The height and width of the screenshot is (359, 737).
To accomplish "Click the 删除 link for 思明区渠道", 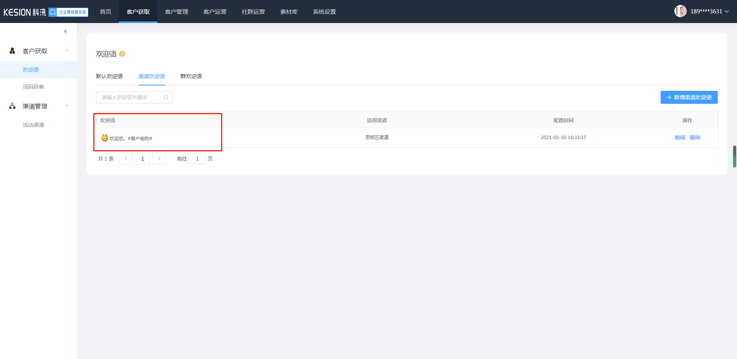I will click(x=695, y=138).
